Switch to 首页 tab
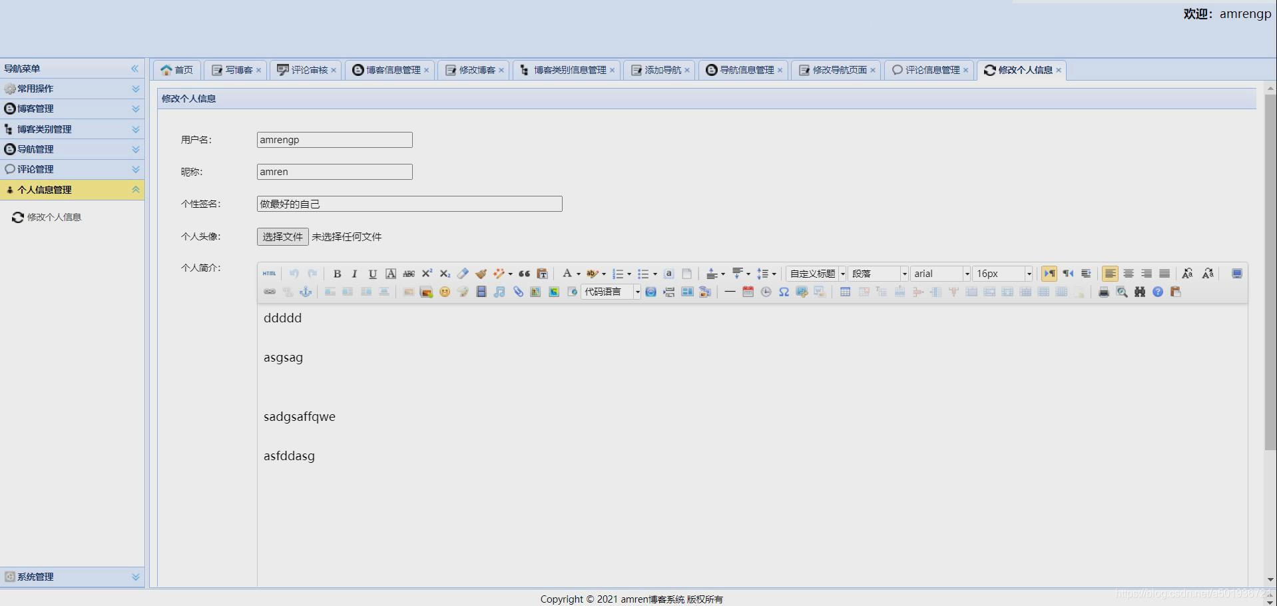The height and width of the screenshot is (606, 1277). coord(176,70)
